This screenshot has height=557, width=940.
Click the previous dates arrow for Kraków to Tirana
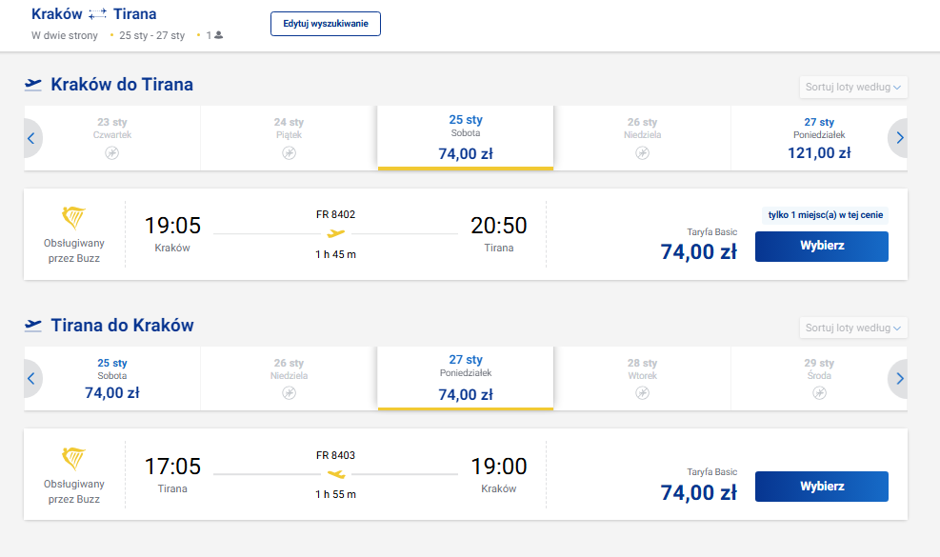(x=31, y=138)
